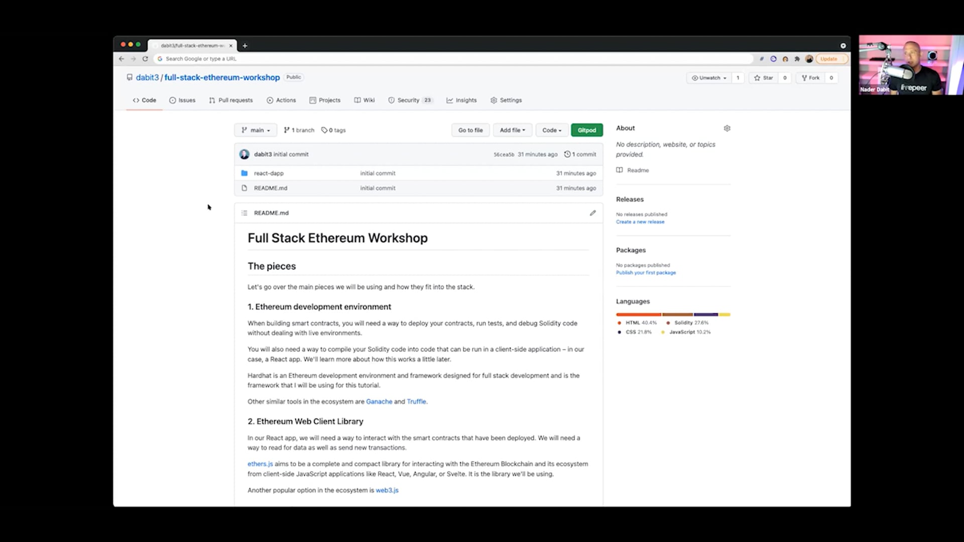Open About section settings gear
This screenshot has width=964, height=542.
pos(727,128)
